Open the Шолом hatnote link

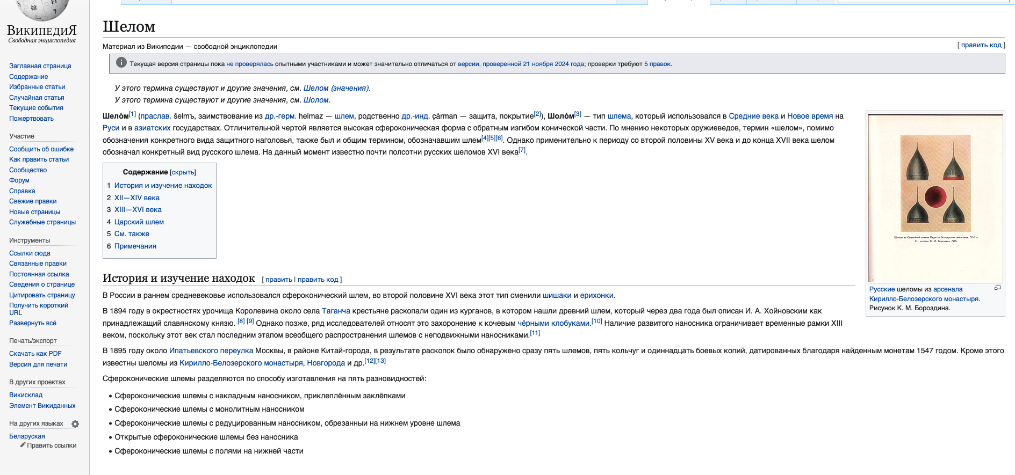pos(316,100)
